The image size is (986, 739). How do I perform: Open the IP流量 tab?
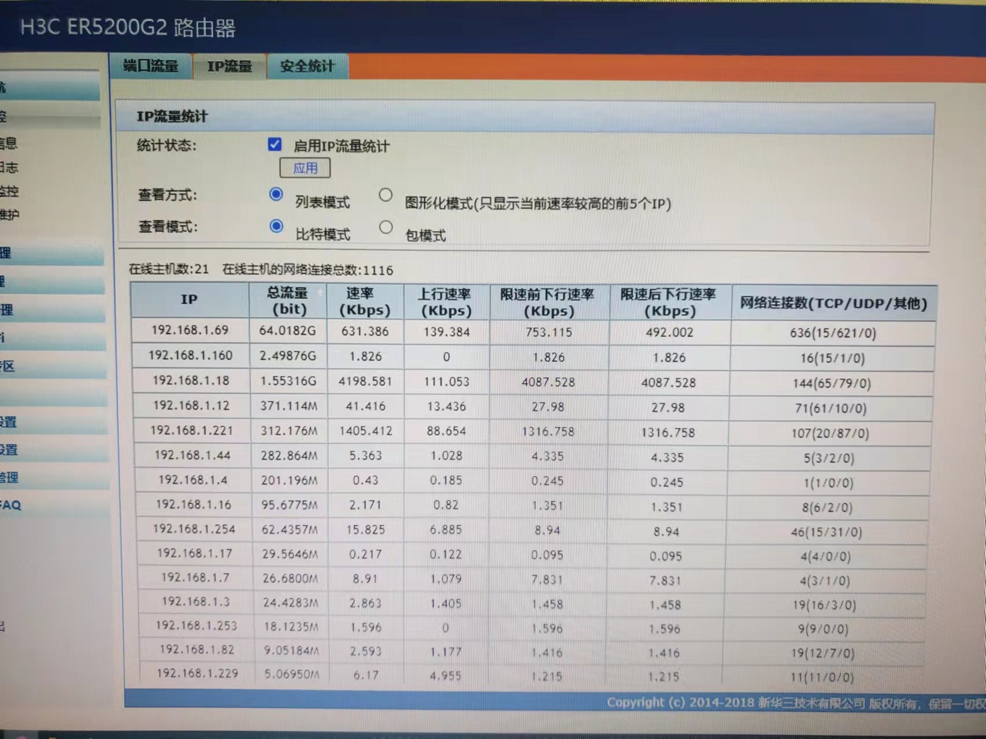(229, 66)
